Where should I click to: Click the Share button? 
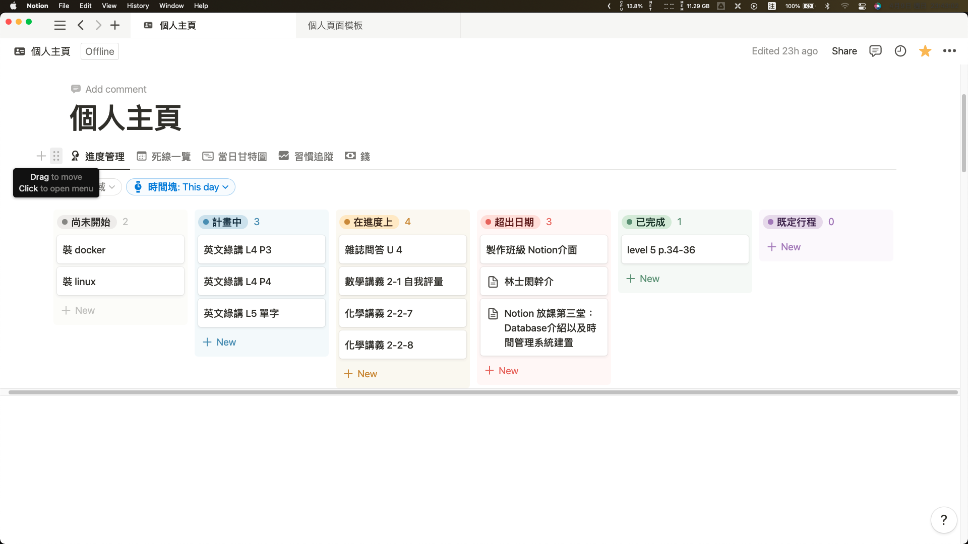click(x=844, y=51)
